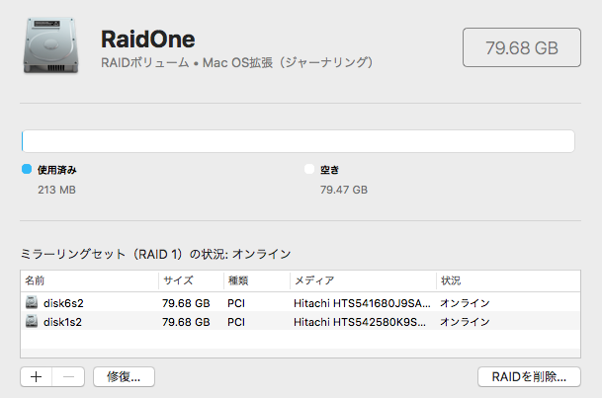Sort by the 種類 column header
Viewport: 602px width, 398px height.
(257, 280)
